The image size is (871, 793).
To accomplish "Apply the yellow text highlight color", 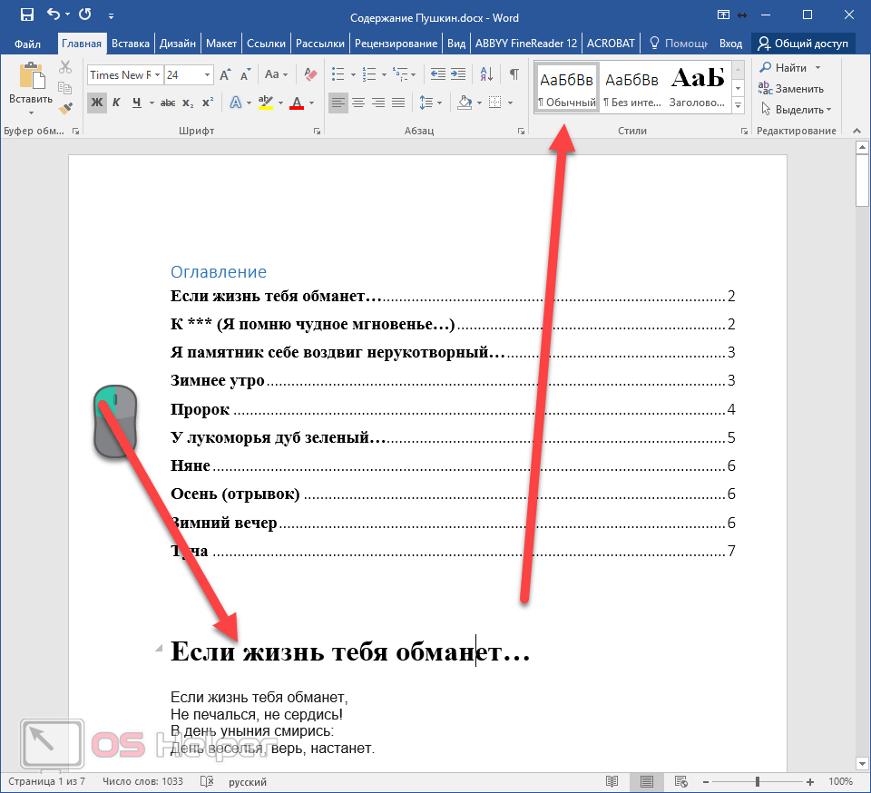I will [266, 103].
